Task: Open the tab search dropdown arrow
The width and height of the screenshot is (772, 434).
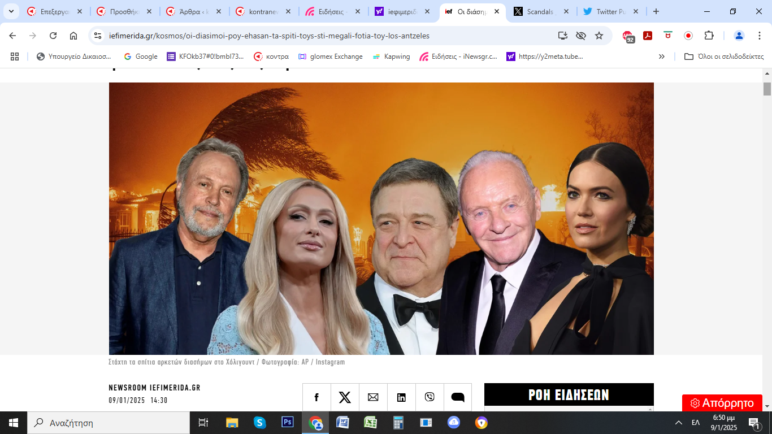Action: (11, 11)
